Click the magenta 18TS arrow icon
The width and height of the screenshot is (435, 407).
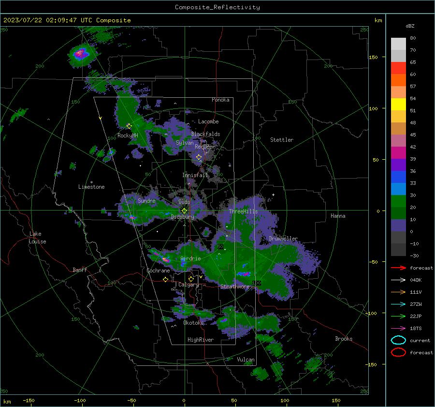point(398,329)
